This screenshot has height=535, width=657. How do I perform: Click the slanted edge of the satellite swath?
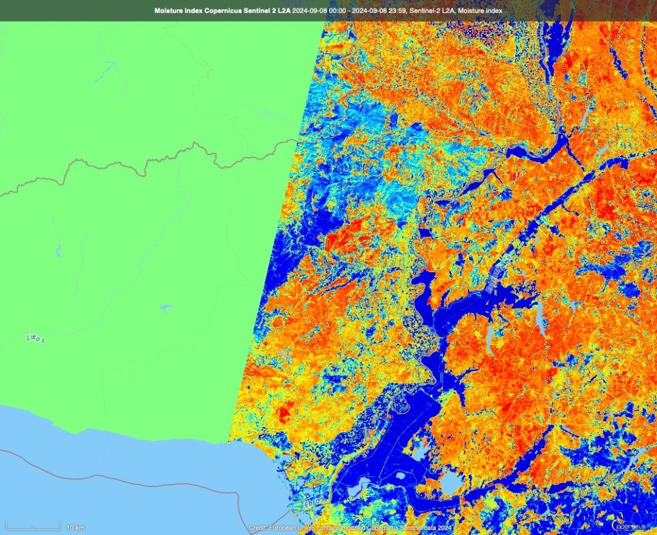click(276, 257)
